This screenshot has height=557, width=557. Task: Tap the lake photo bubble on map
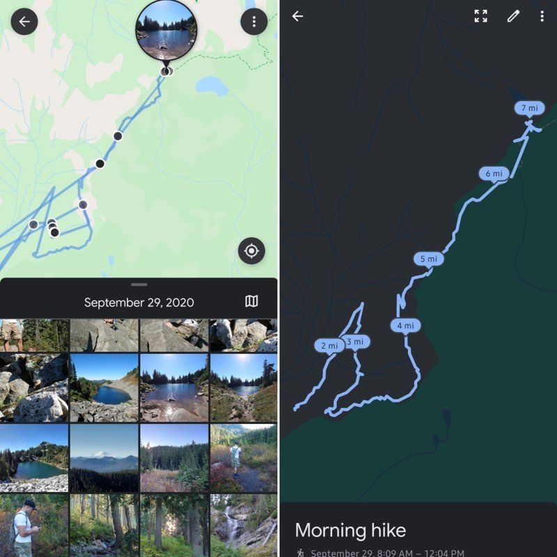pyautogui.click(x=166, y=30)
